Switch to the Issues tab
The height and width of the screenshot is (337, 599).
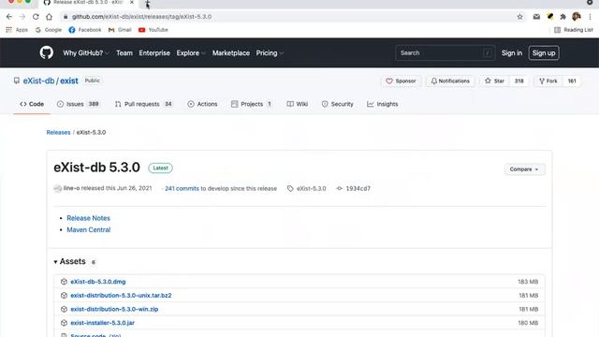coord(78,104)
